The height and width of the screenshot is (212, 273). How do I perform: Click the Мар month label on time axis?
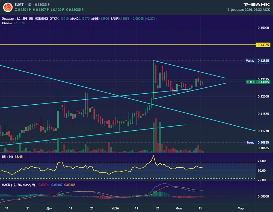pyautogui.click(x=241, y=208)
